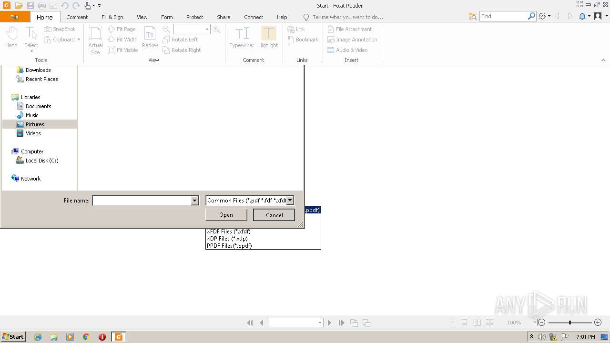Click the zoom in plus button in status bar
Screen dimensions: 610x343
click(x=598, y=323)
